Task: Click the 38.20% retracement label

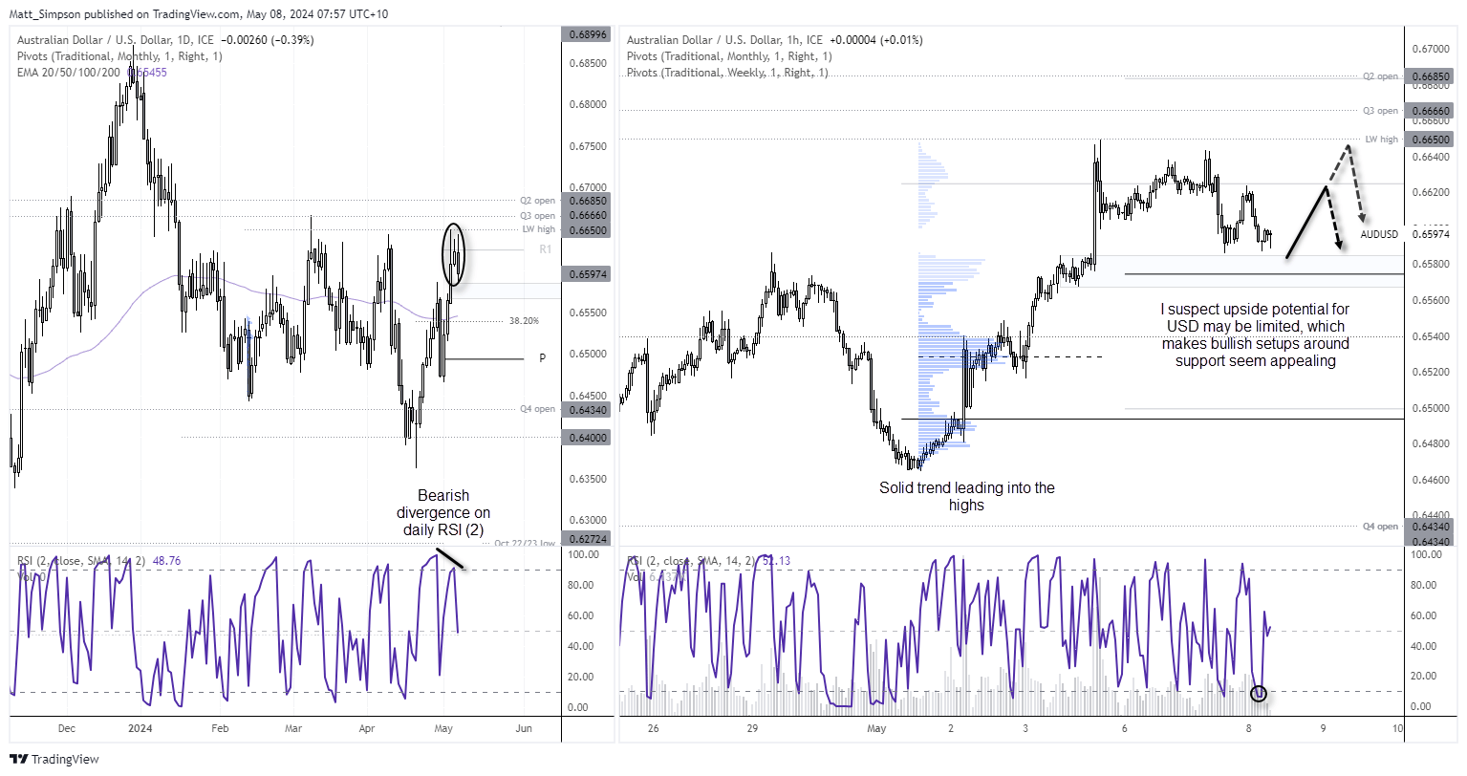Action: coord(524,321)
